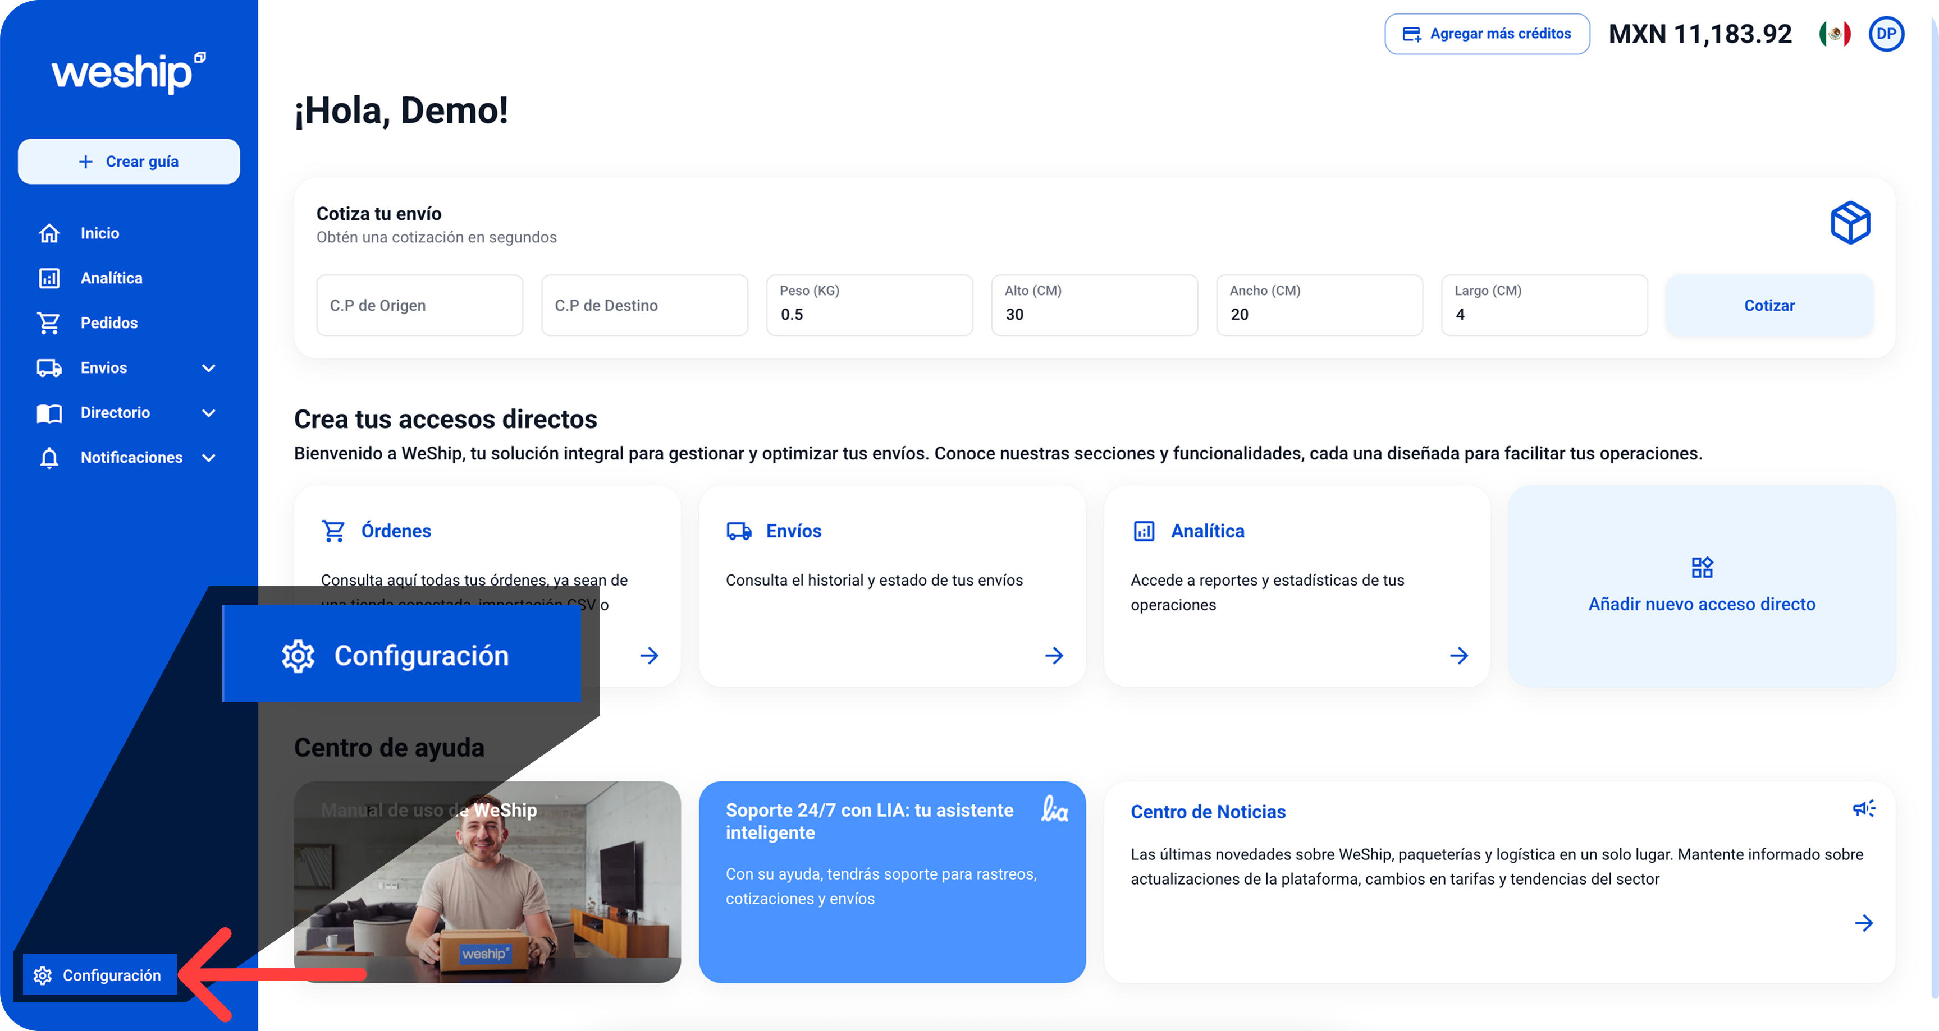Click the megaphone icon in news card

pos(1863,808)
